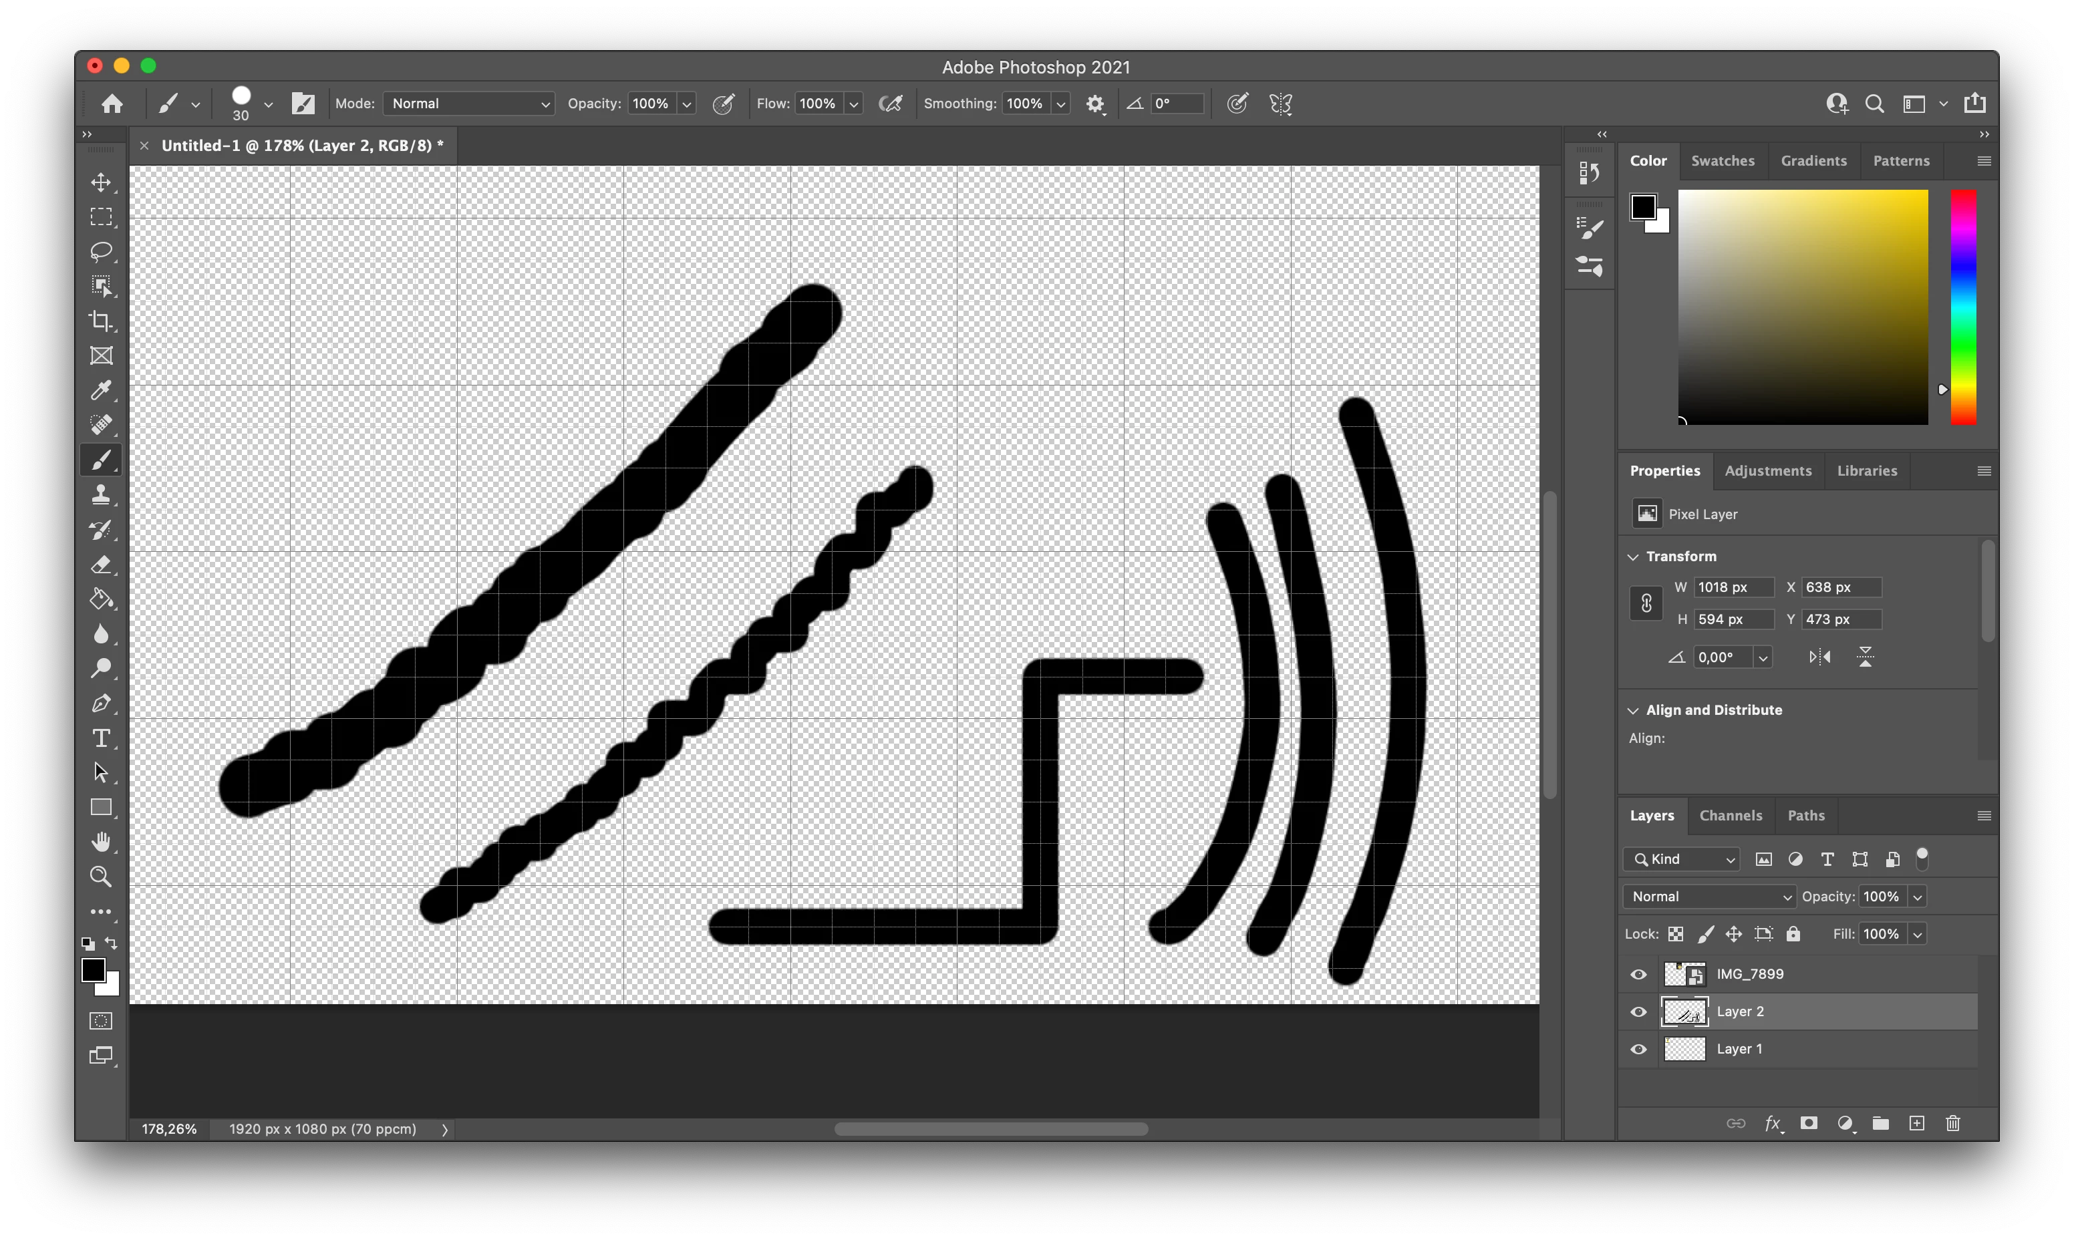2074x1240 pixels.
Task: Pick the Eyedropper tool
Action: (x=101, y=390)
